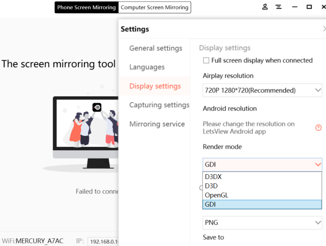Screen dimensions: 326x246
Task: Open General settings section
Action: [156, 48]
